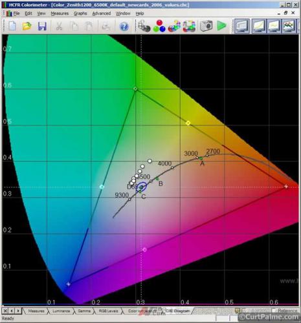This screenshot has height=323, width=301.
Task: Click the 3000 color temperature point
Action: [197, 158]
